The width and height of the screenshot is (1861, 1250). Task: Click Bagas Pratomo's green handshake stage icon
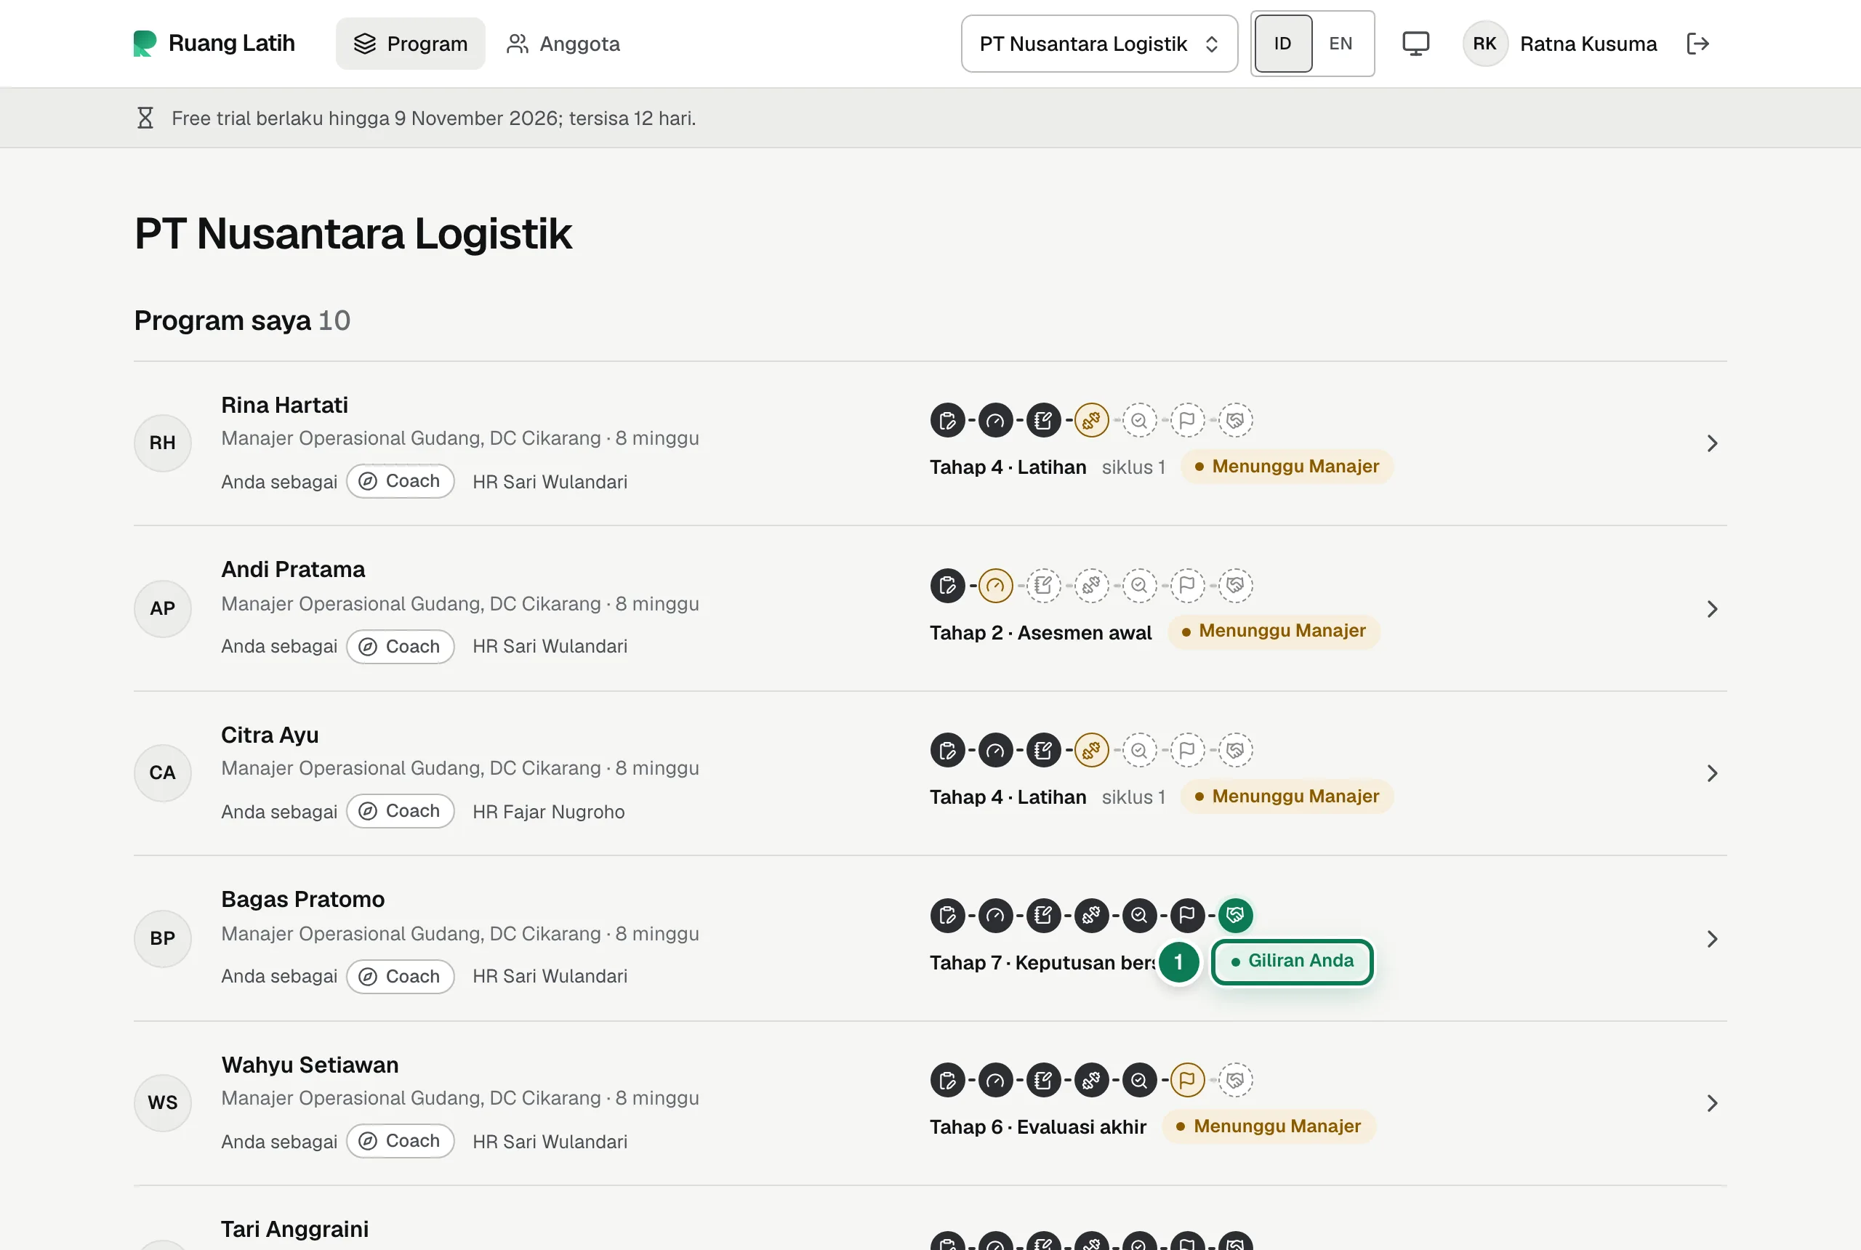coord(1235,915)
